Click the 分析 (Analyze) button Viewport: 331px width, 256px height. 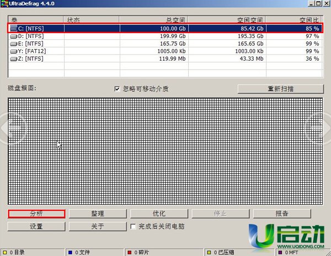click(36, 214)
